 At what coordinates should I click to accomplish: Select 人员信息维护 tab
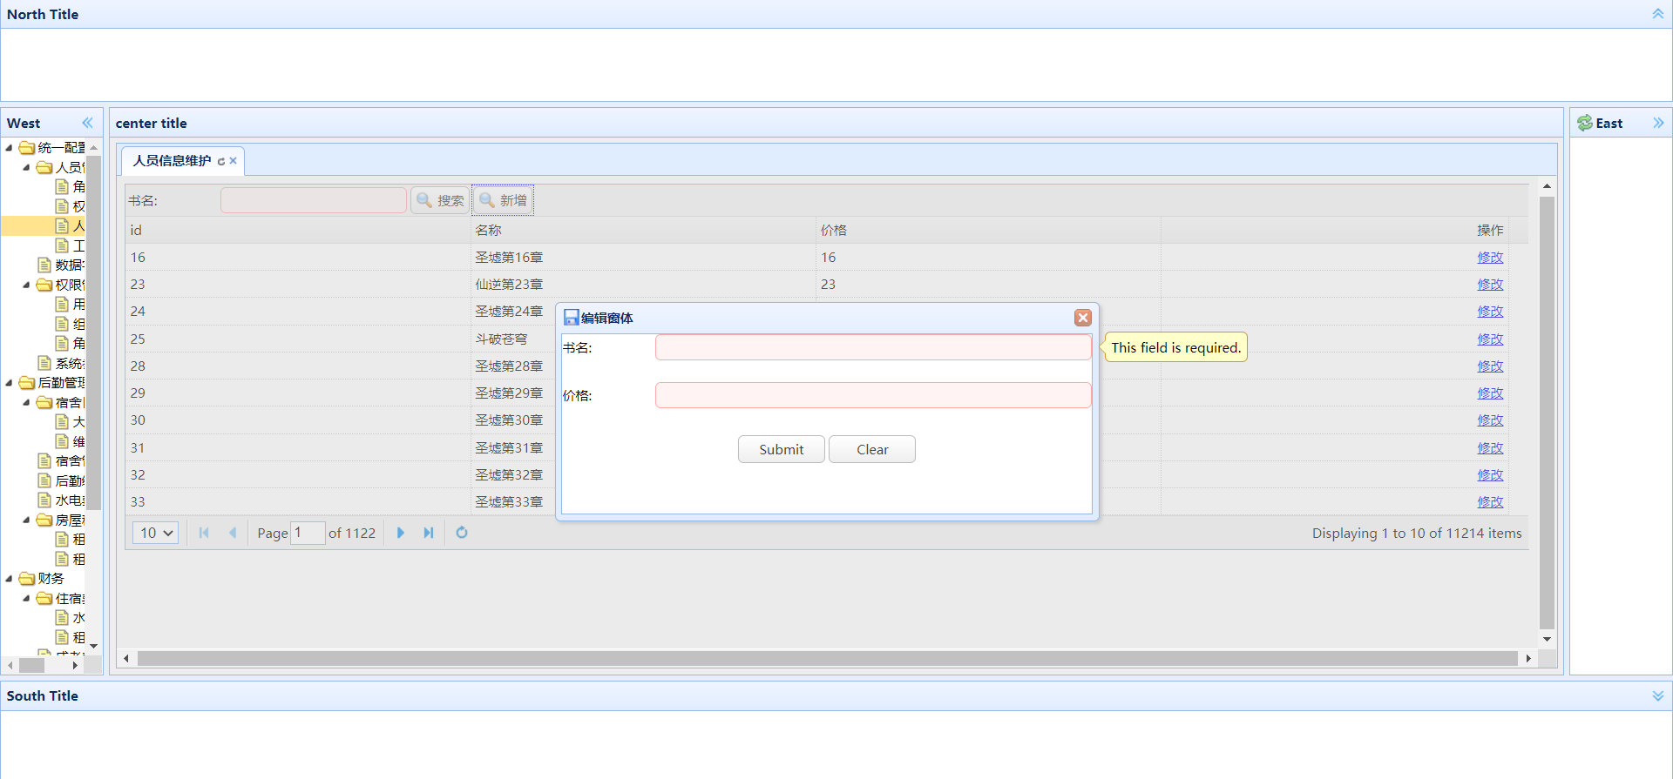click(172, 161)
